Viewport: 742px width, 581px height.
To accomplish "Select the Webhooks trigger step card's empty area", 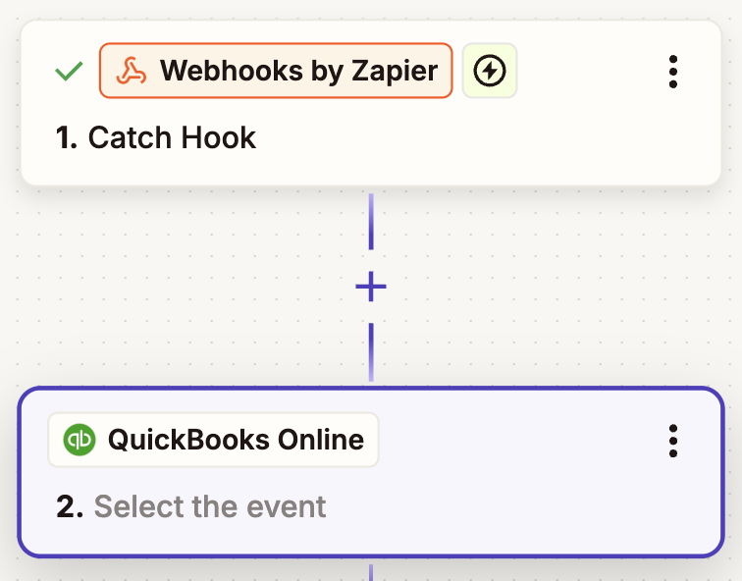I will pyautogui.click(x=491, y=142).
